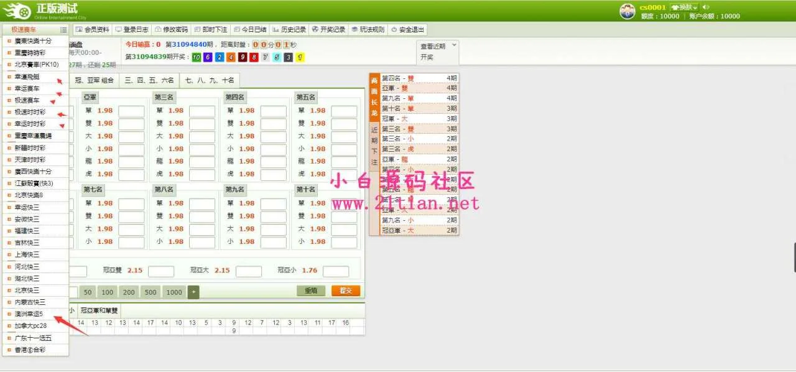The image size is (796, 372).
Task: Click the list icon beside 极速赛车
Action: pos(63,30)
